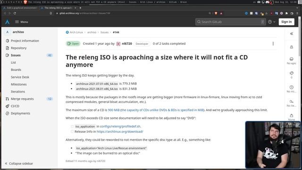This screenshot has width=302, height=170.
Task: Click labels tag icon in right sidebar
Action: [x=292, y=73]
